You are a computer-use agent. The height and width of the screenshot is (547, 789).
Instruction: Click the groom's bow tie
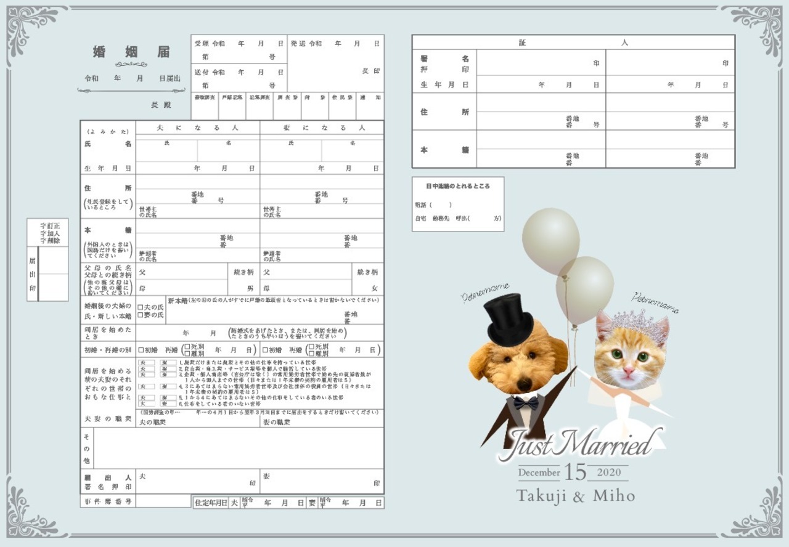click(x=526, y=402)
